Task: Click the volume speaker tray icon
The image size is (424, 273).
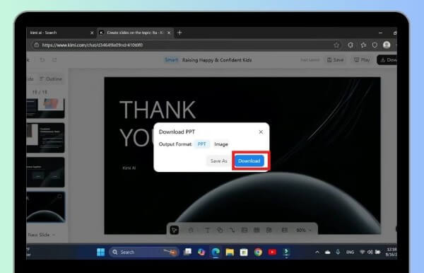Action: click(x=370, y=252)
